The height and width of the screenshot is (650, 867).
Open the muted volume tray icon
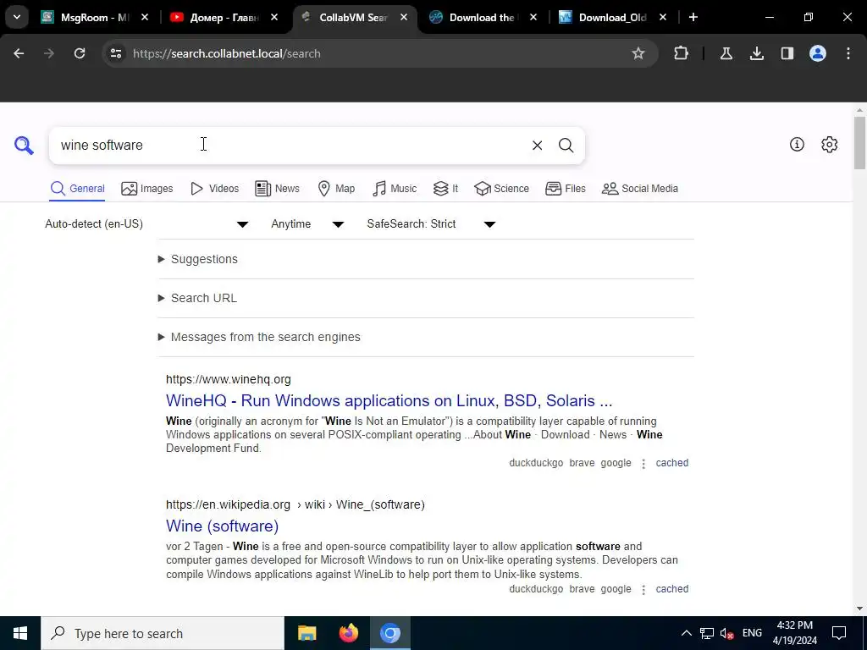[727, 633]
